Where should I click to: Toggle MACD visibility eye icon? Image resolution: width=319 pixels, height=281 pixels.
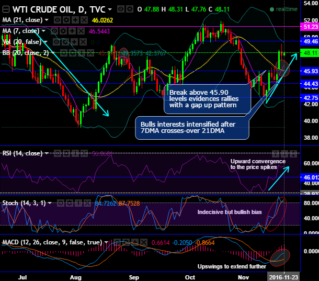pyautogui.click(x=117, y=242)
